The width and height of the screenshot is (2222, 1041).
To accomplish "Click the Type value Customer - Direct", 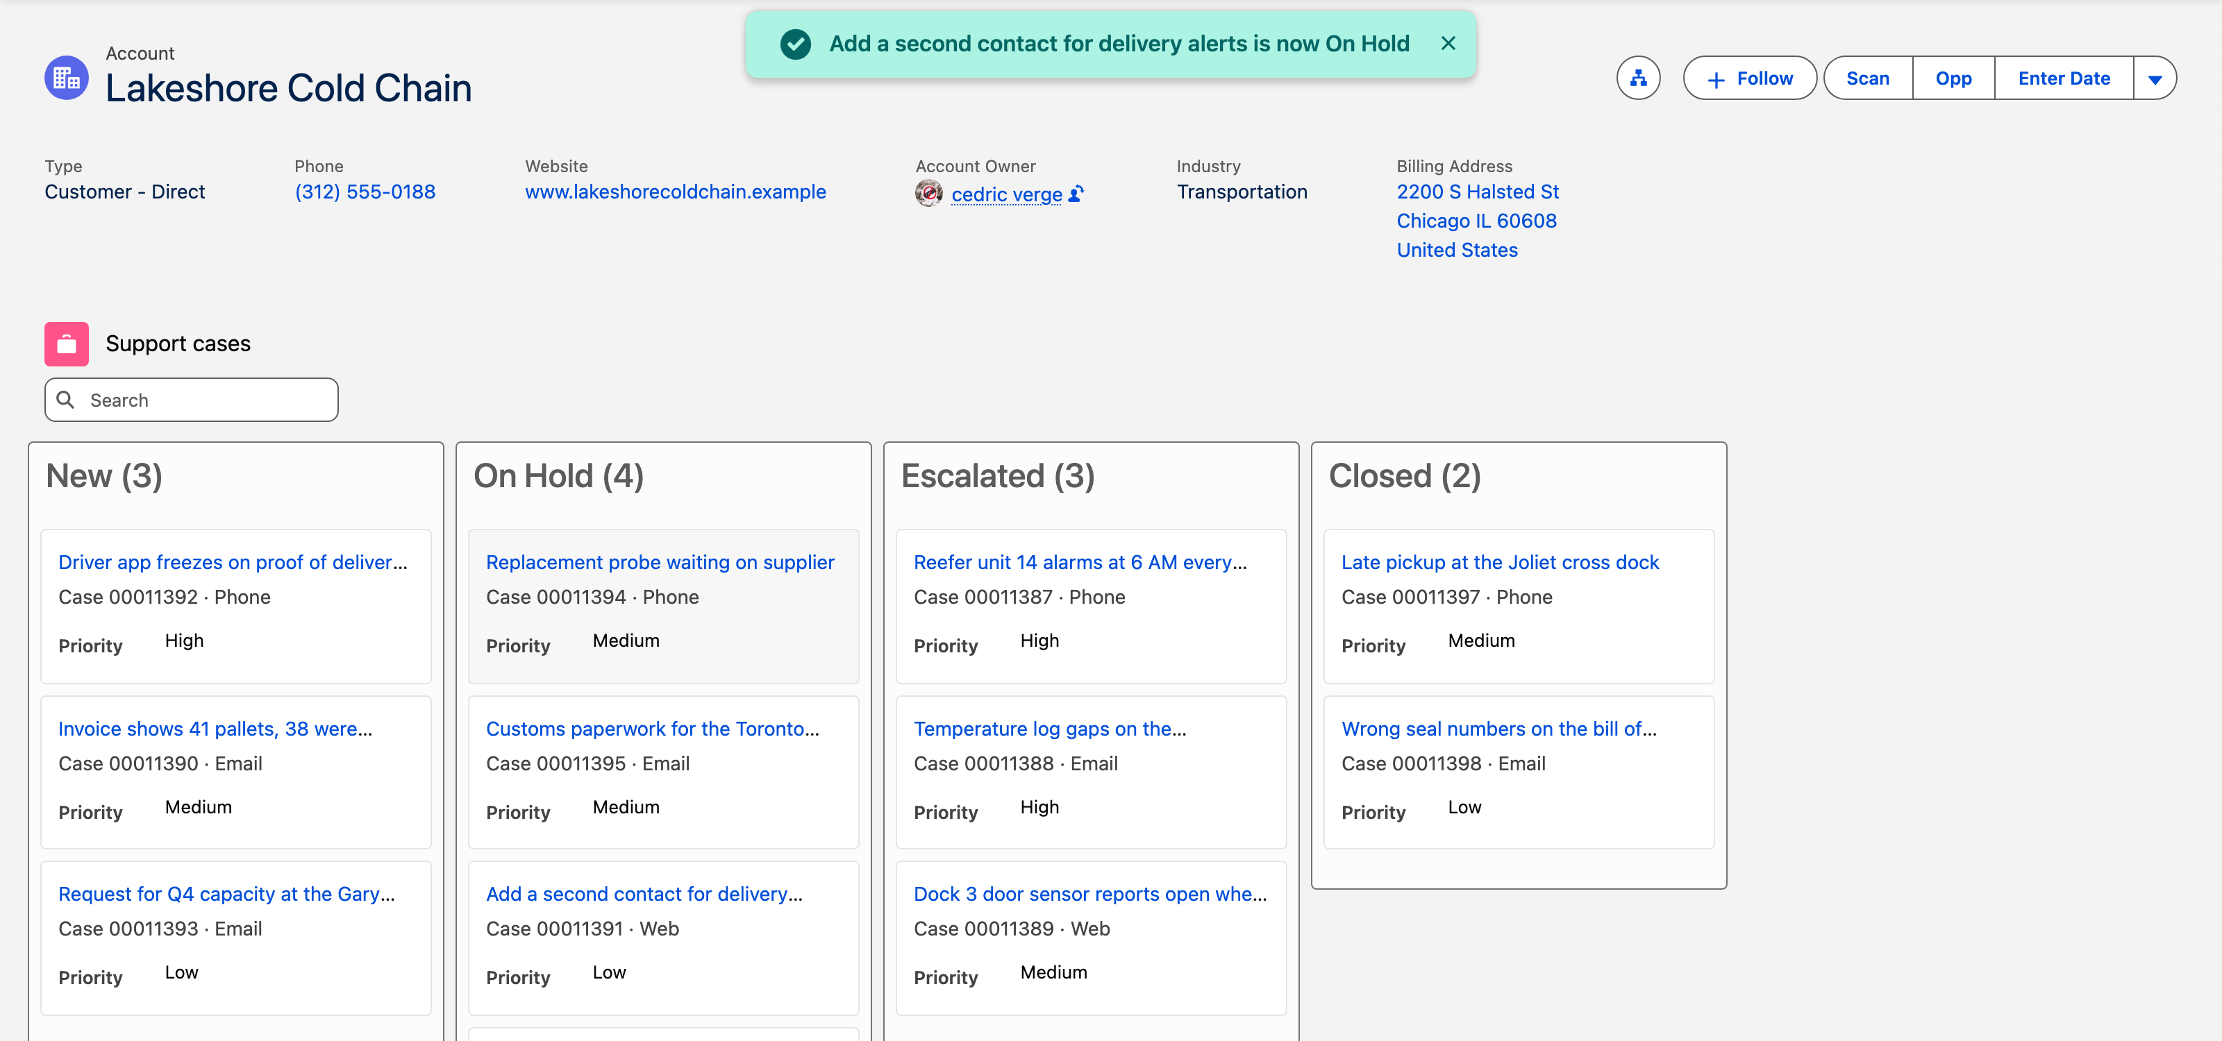I will click(125, 192).
